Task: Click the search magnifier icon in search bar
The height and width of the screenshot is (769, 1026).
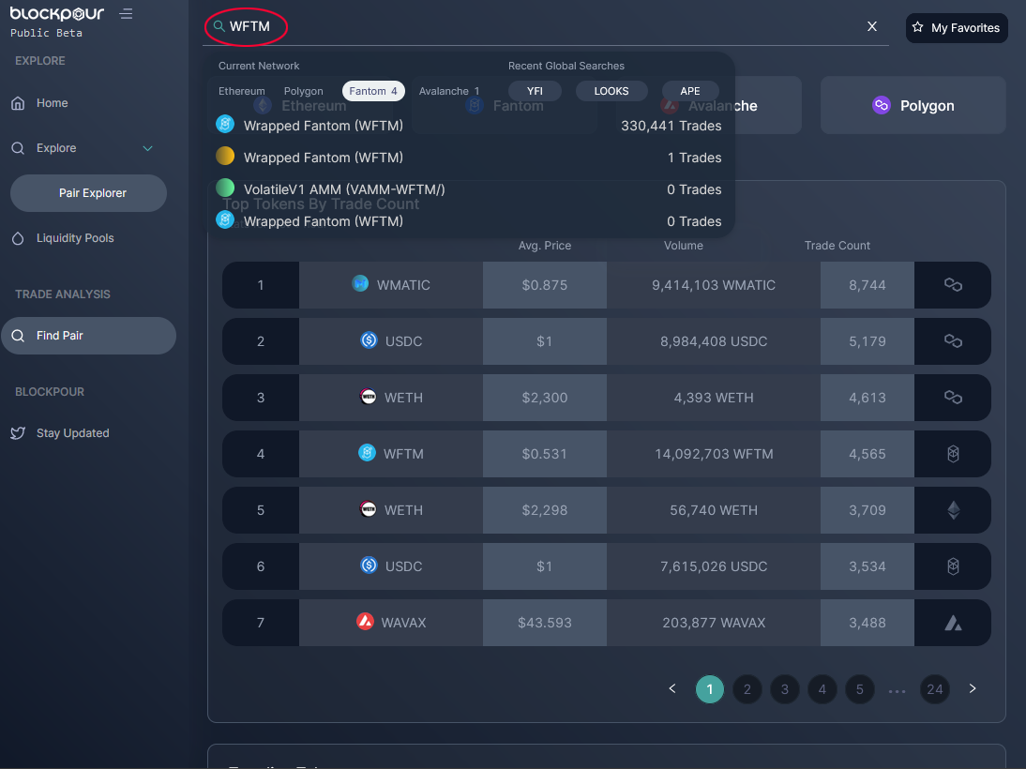Action: 219,27
